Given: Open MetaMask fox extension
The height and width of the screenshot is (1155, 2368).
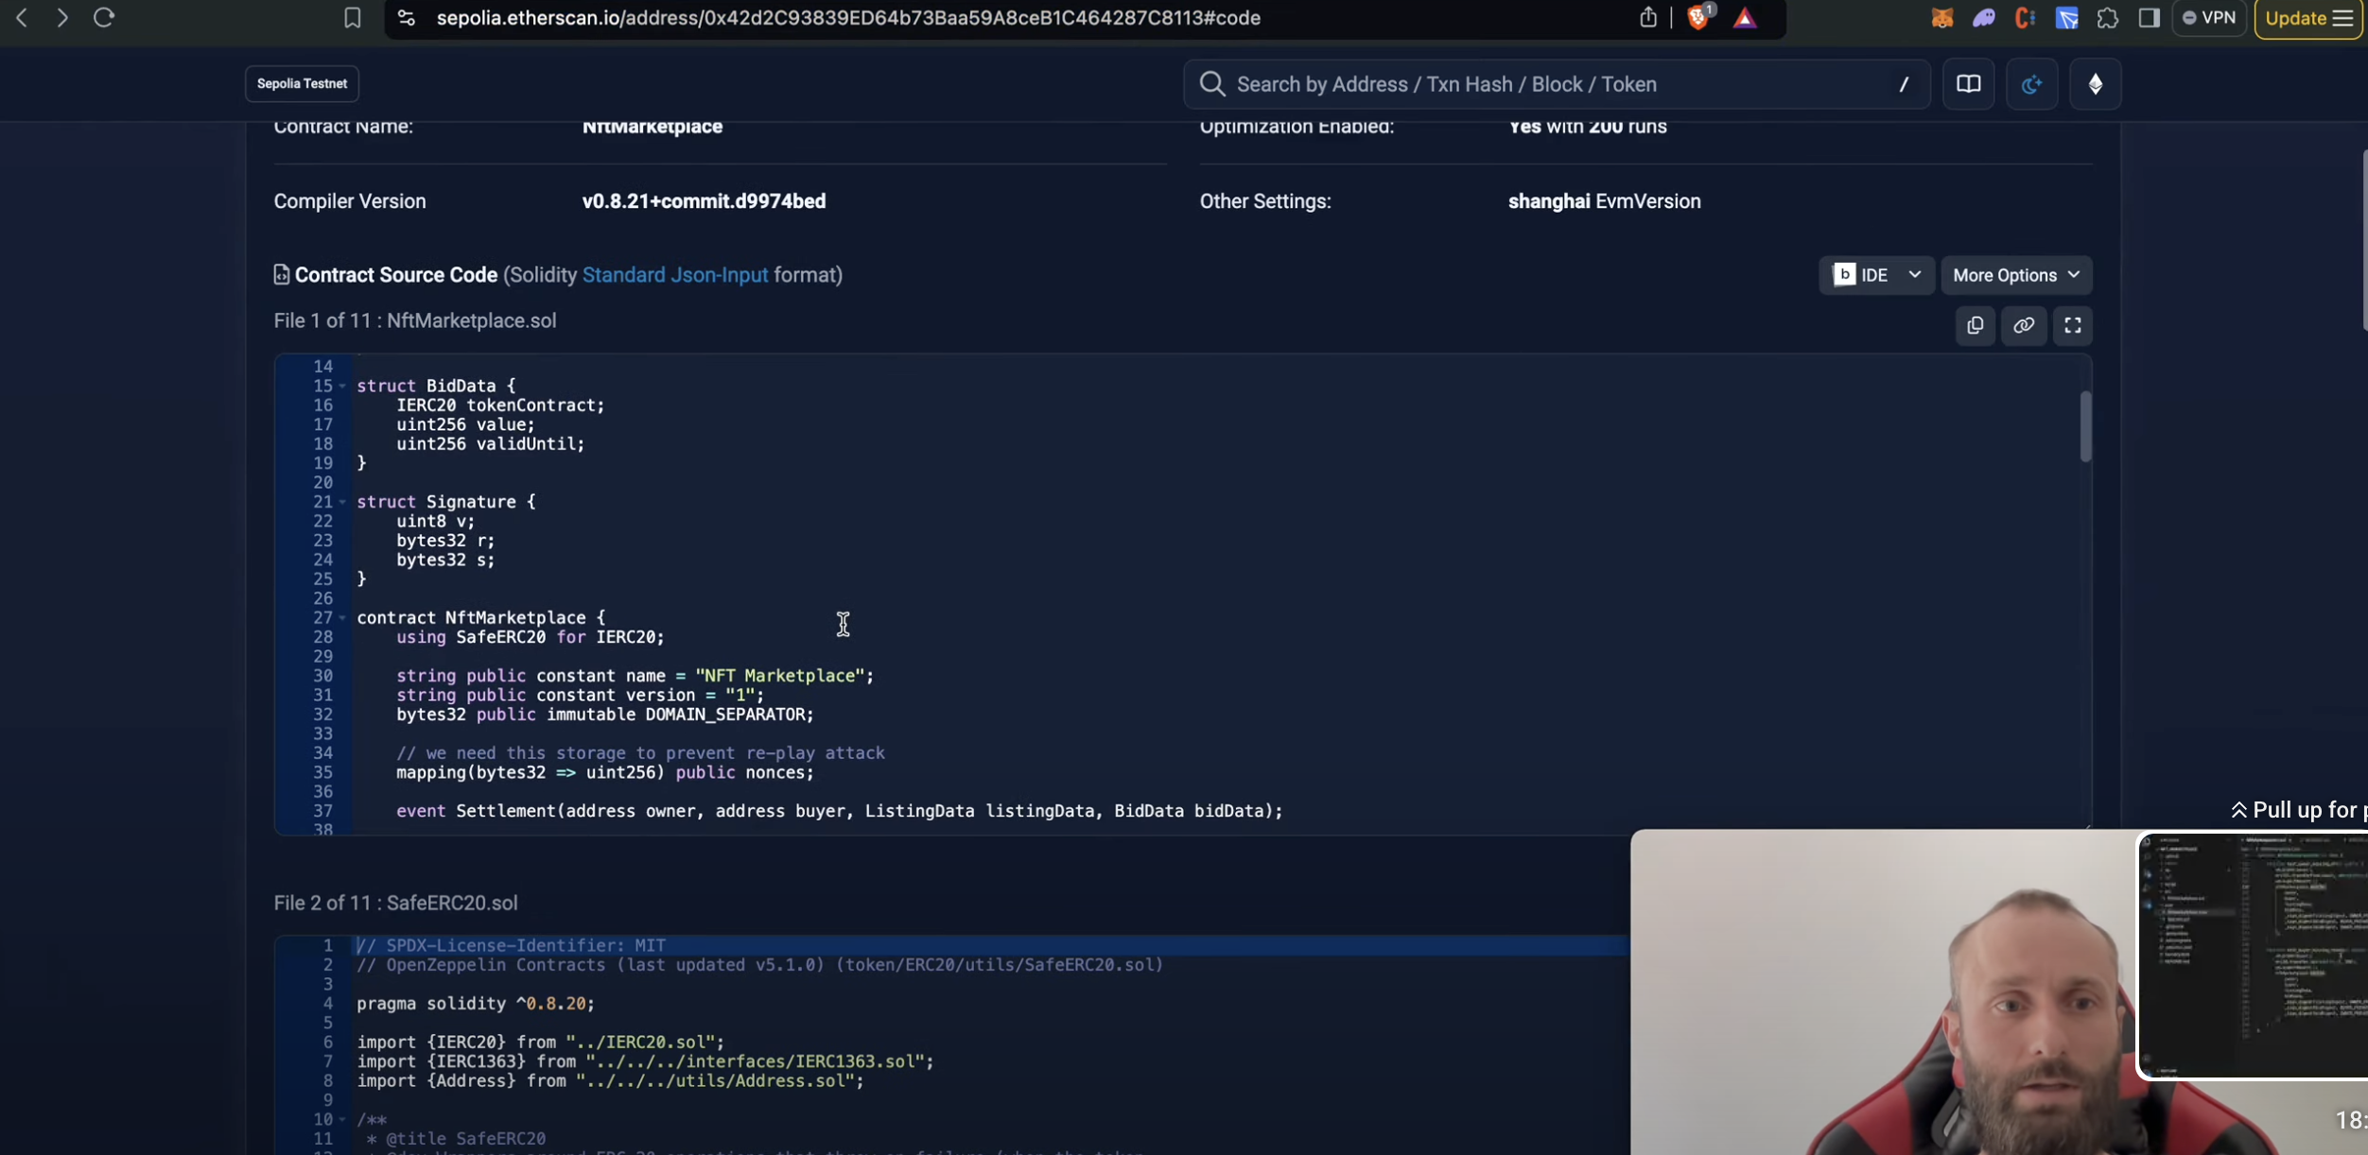Looking at the screenshot, I should pyautogui.click(x=1942, y=18).
